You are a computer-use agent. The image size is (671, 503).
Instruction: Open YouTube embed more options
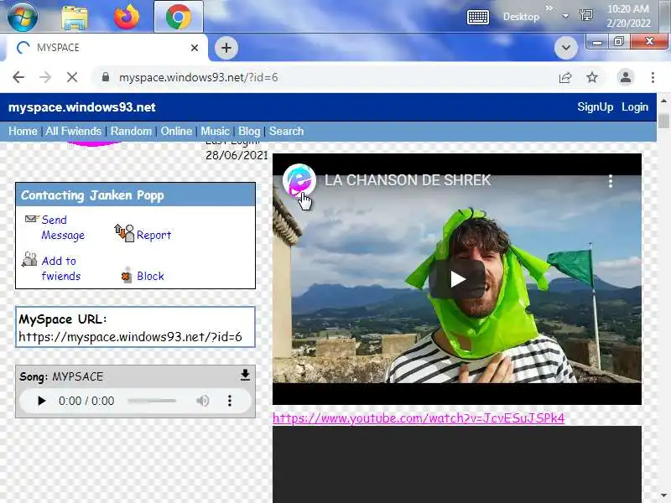(611, 181)
